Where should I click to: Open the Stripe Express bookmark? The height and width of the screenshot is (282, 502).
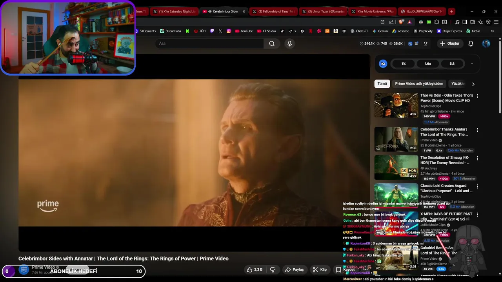pyautogui.click(x=449, y=31)
